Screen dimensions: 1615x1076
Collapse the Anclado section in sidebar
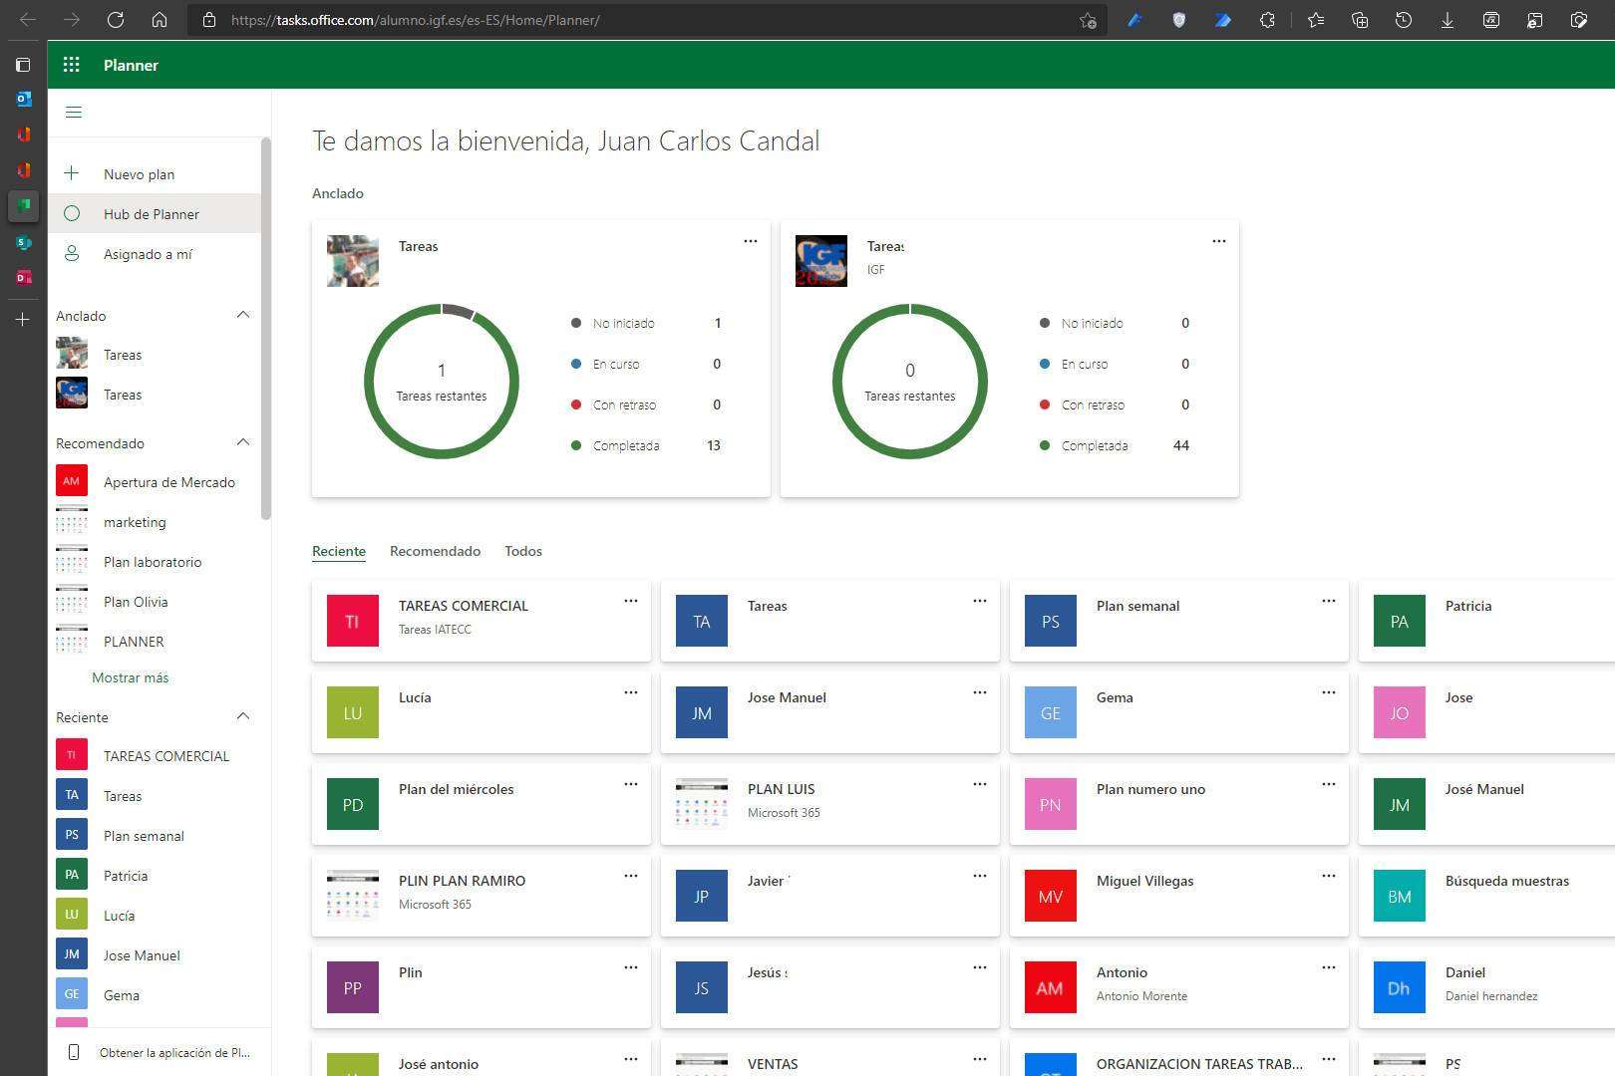pyautogui.click(x=242, y=315)
